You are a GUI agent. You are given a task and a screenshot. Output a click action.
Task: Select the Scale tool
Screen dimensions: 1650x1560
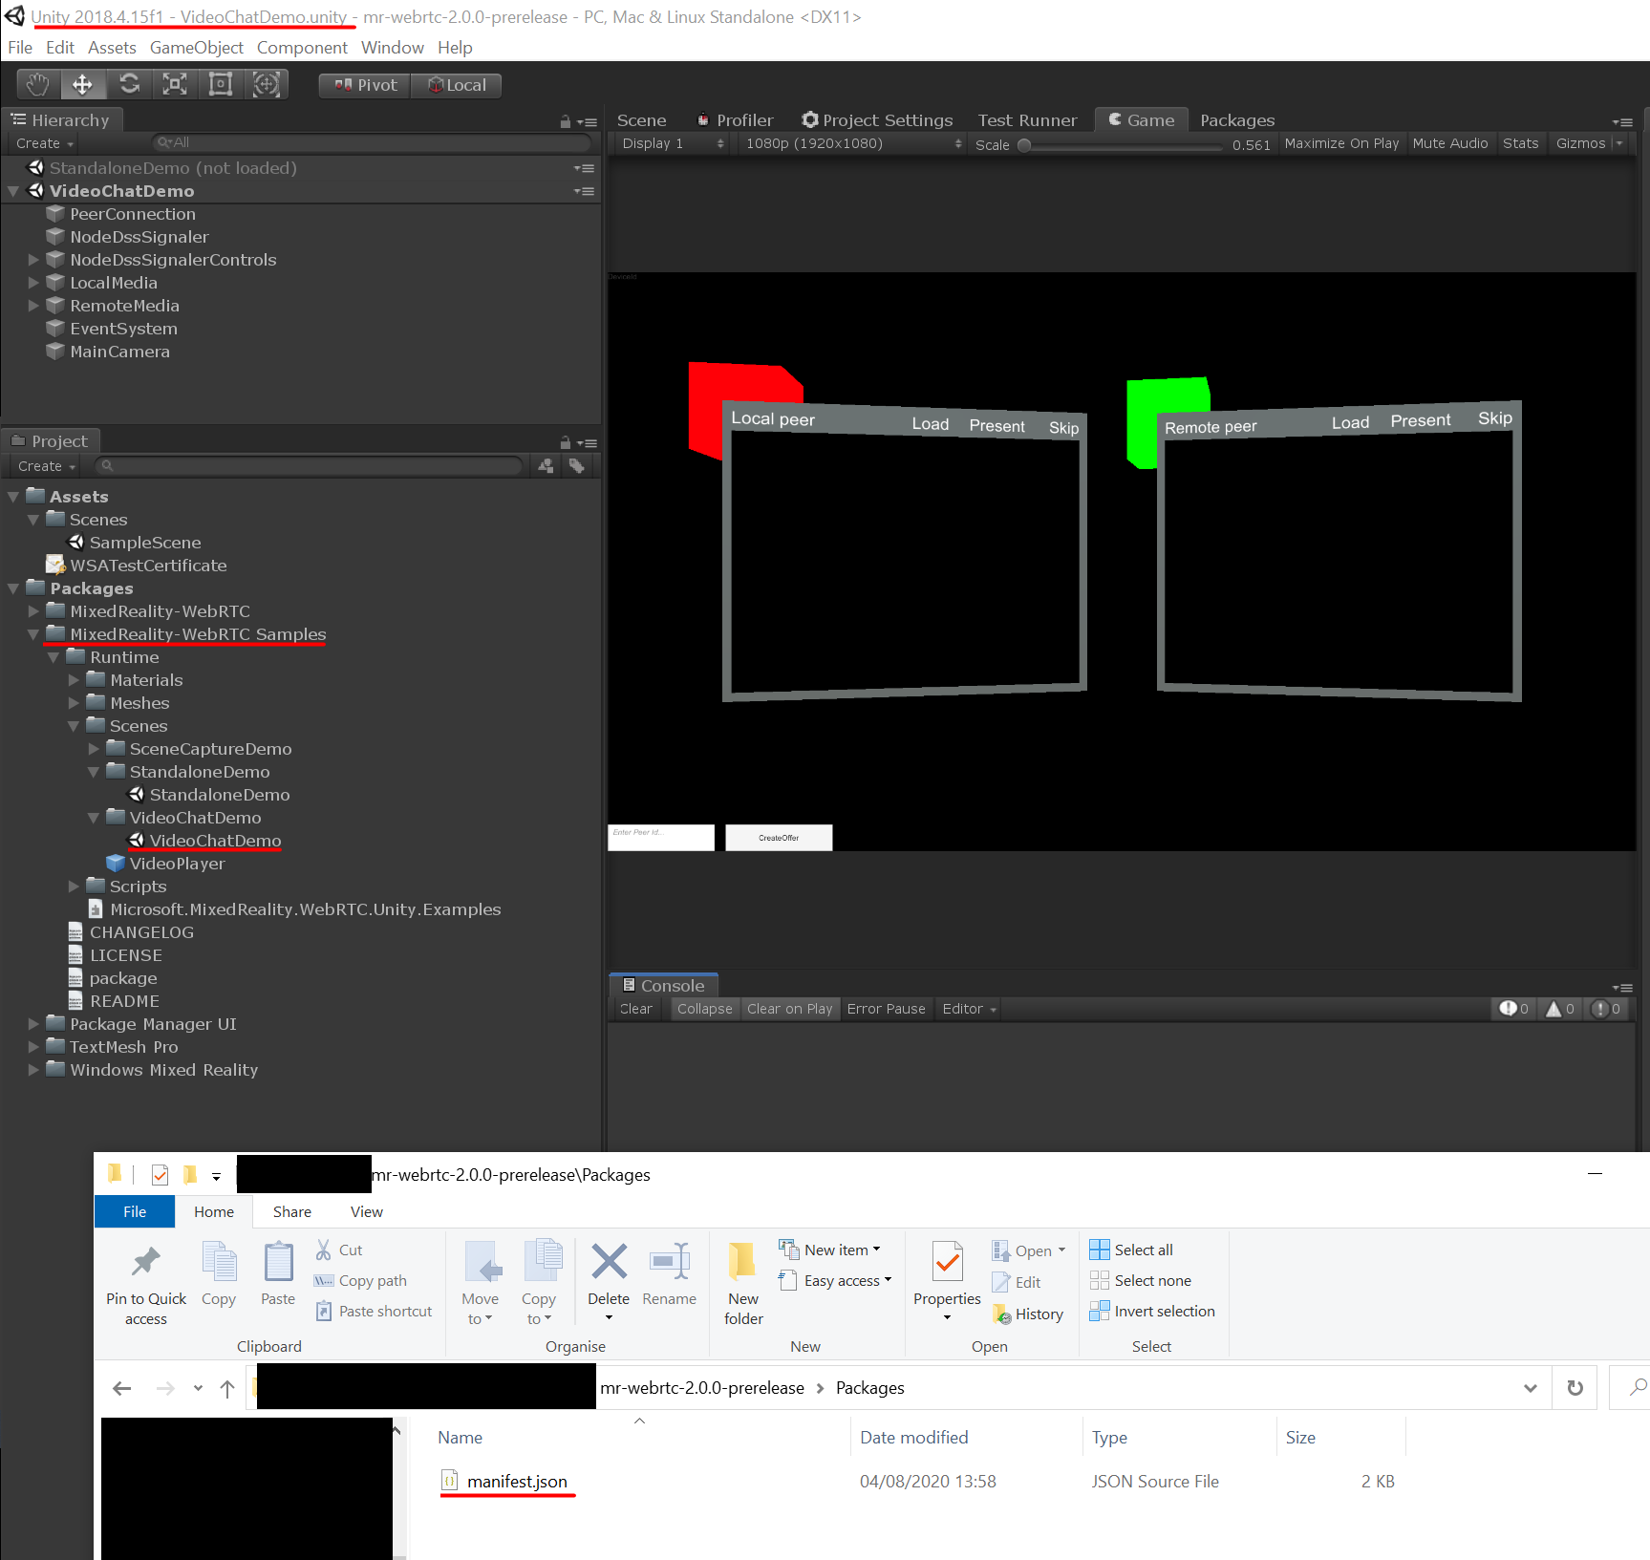[x=175, y=84]
